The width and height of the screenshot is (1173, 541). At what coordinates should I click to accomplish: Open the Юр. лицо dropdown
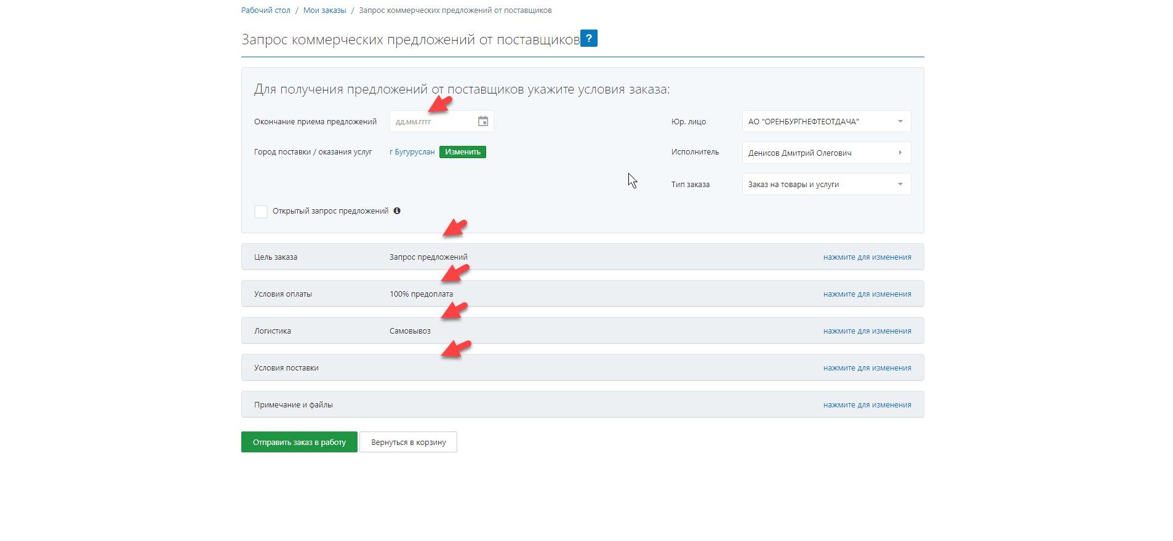click(826, 121)
